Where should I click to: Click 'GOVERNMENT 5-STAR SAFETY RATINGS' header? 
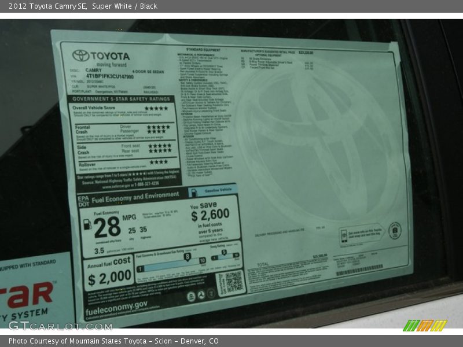point(121,99)
